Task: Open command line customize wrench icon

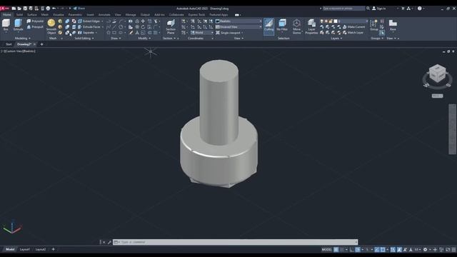Action: point(109,242)
